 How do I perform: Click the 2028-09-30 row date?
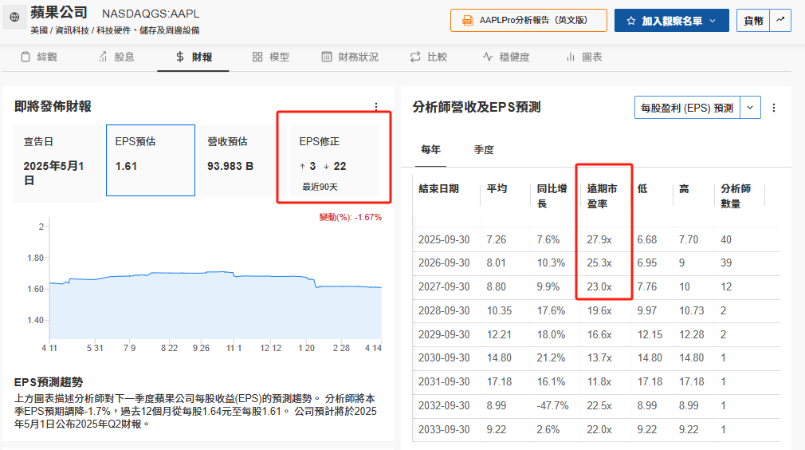pyautogui.click(x=444, y=311)
